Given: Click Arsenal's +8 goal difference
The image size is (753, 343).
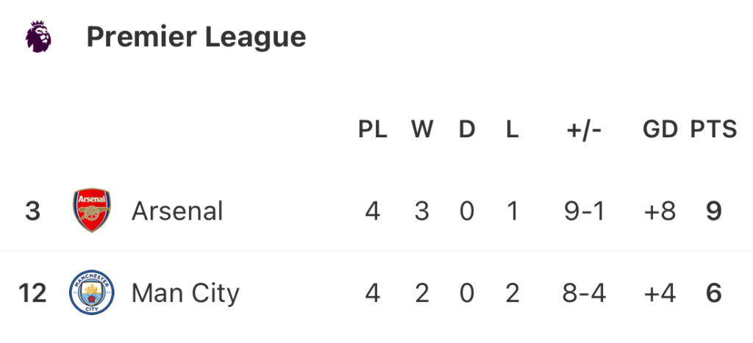Looking at the screenshot, I should coord(660,212).
